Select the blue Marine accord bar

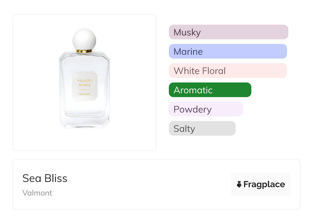click(x=228, y=51)
